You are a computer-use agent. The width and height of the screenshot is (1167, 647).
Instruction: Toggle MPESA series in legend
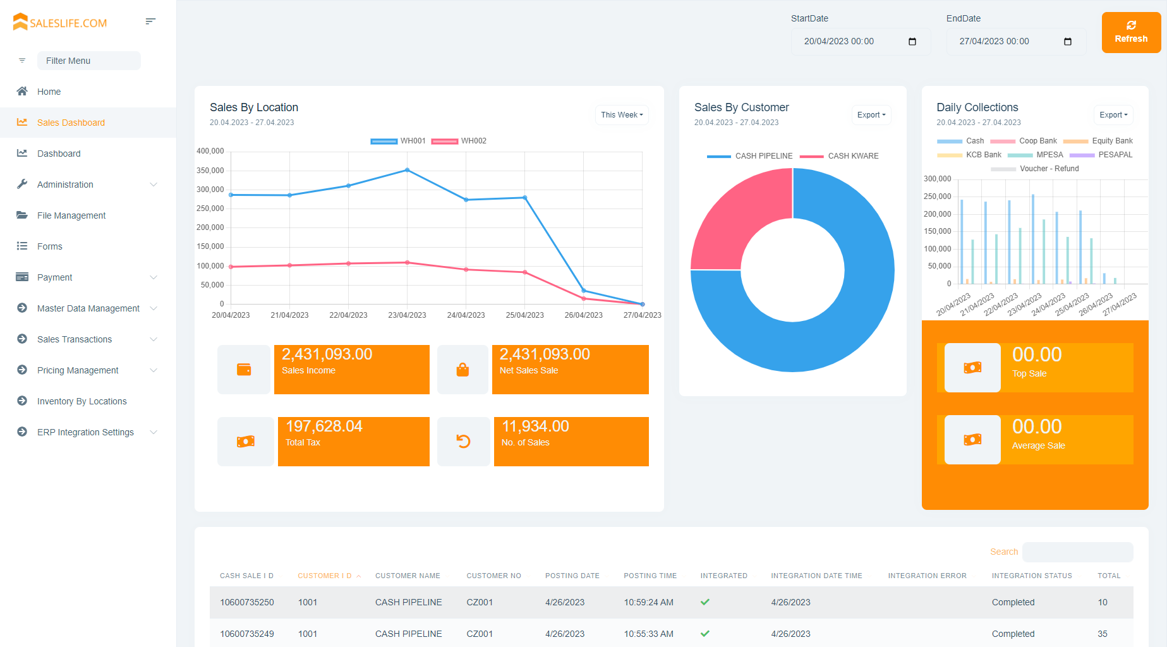click(x=1036, y=155)
